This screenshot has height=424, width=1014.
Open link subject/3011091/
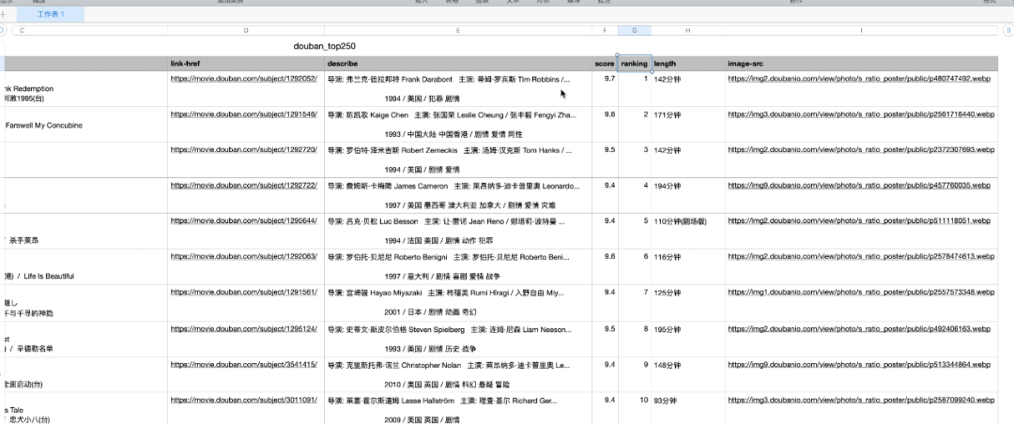point(244,401)
